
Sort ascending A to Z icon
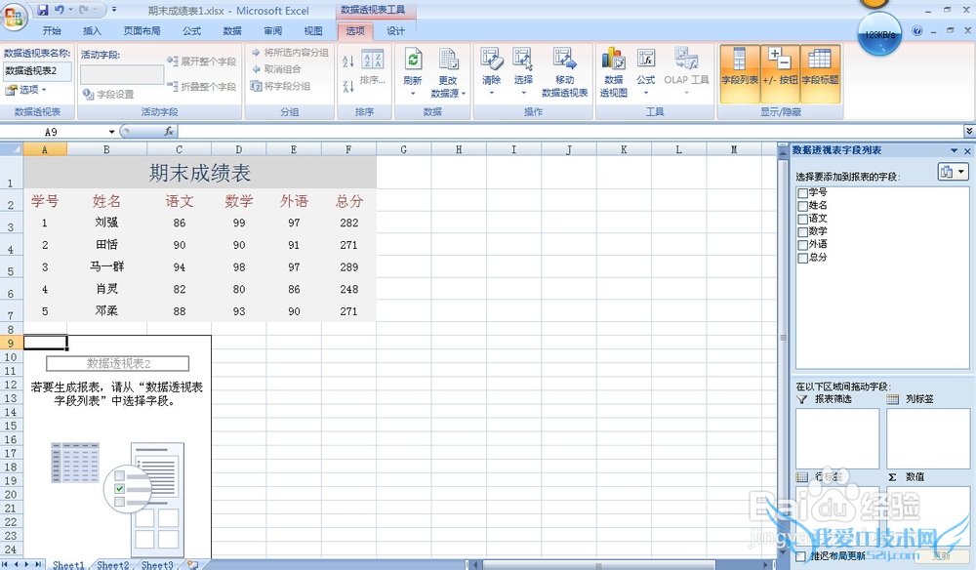[x=348, y=61]
